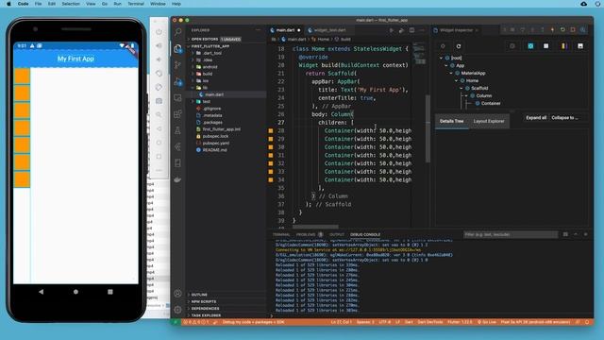Collapse the lib folder
Viewport: 604px width, 340px height.
(x=205, y=88)
